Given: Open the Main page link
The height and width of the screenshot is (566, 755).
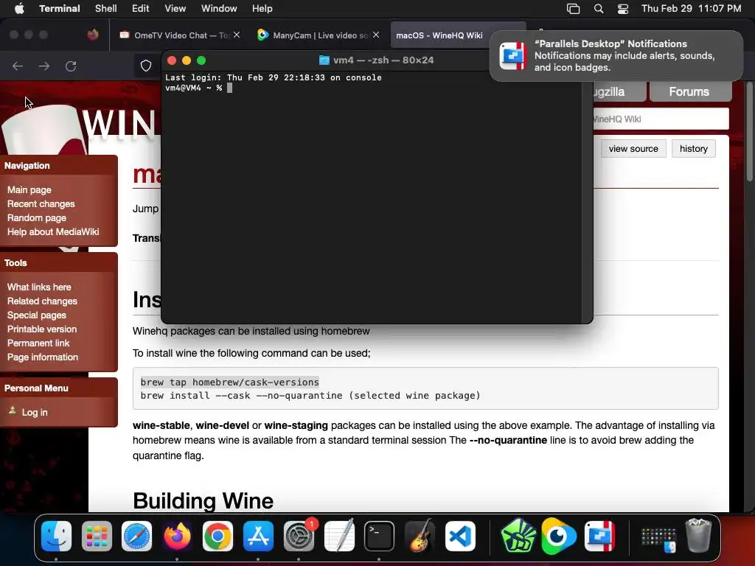Looking at the screenshot, I should tap(29, 189).
